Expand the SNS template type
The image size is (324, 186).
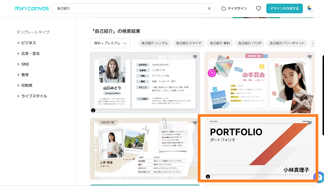[25, 64]
